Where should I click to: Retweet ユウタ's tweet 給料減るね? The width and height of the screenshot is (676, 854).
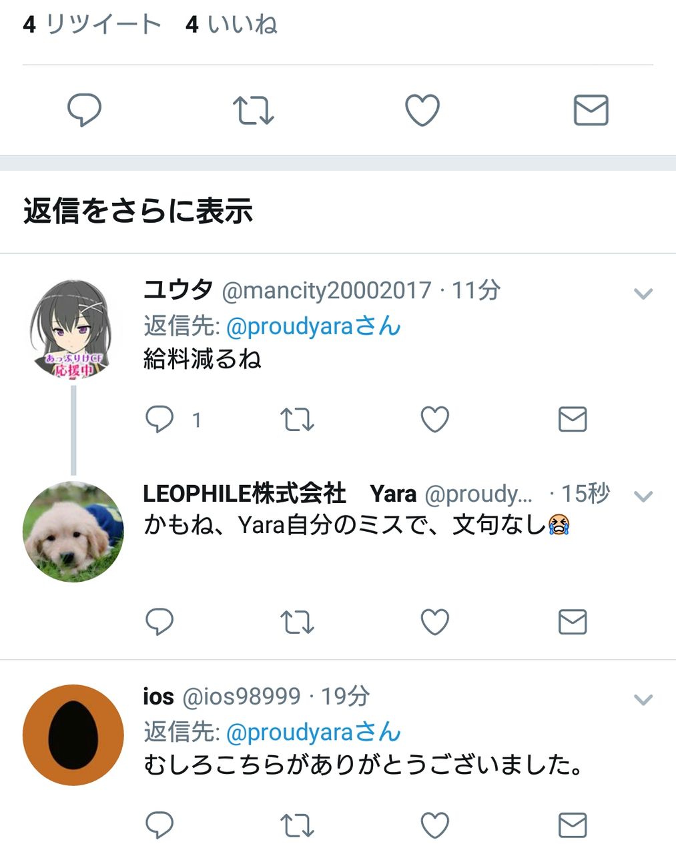pos(297,420)
